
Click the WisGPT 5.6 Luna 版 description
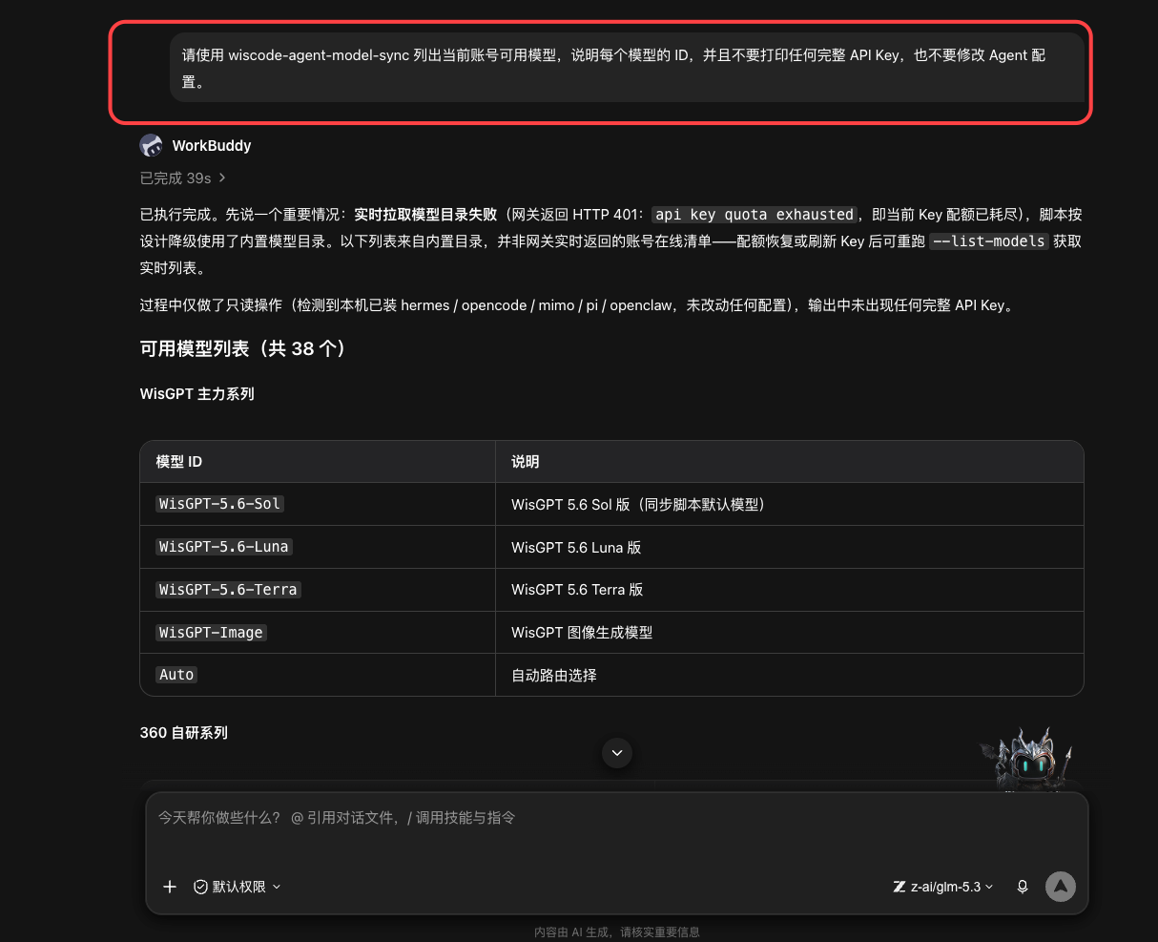pyautogui.click(x=576, y=548)
